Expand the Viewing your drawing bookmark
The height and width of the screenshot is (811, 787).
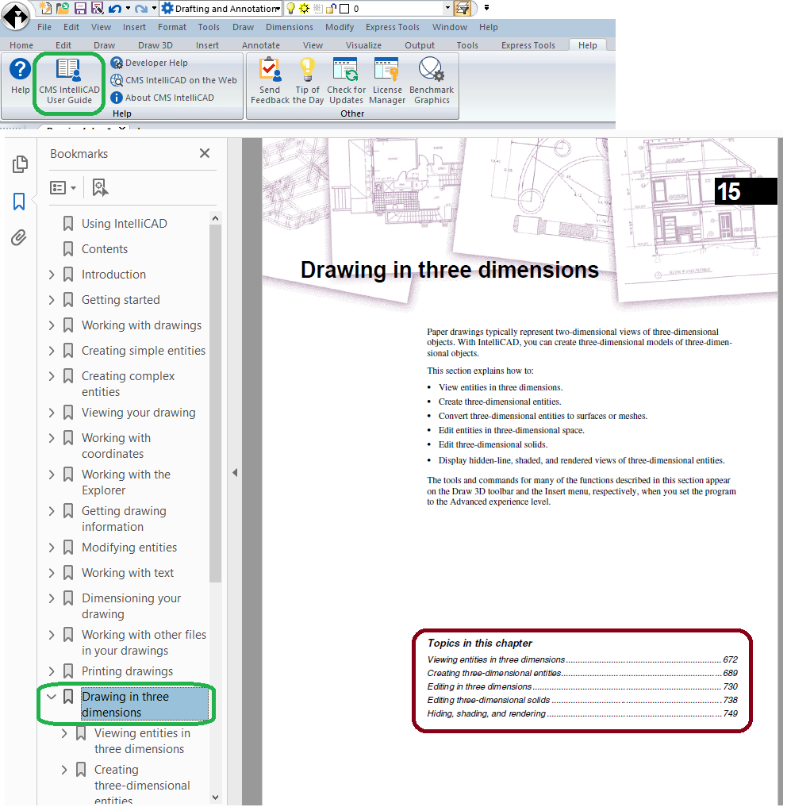click(52, 413)
